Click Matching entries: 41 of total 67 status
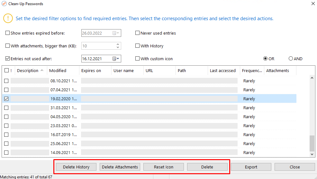Viewport: 317px width, 179px height. pyautogui.click(x=26, y=177)
